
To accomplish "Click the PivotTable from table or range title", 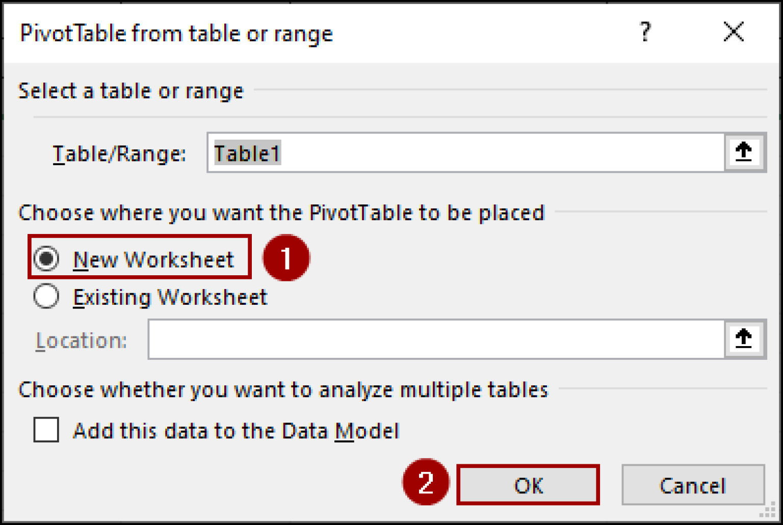I will pos(176,33).
